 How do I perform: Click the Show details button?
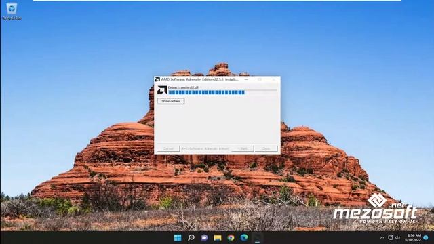(171, 101)
